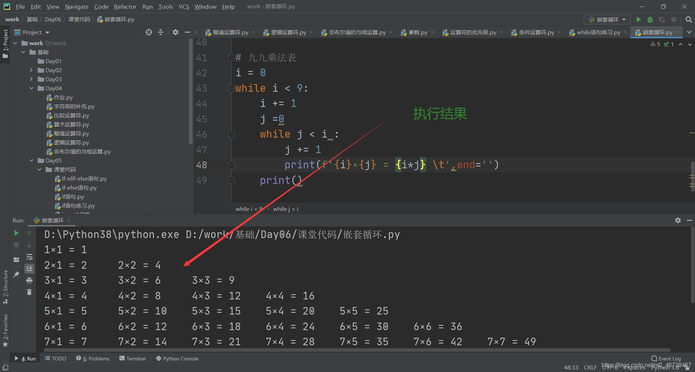Switch to while语句练习.py editor tab
The image size is (695, 372).
pyautogui.click(x=598, y=33)
